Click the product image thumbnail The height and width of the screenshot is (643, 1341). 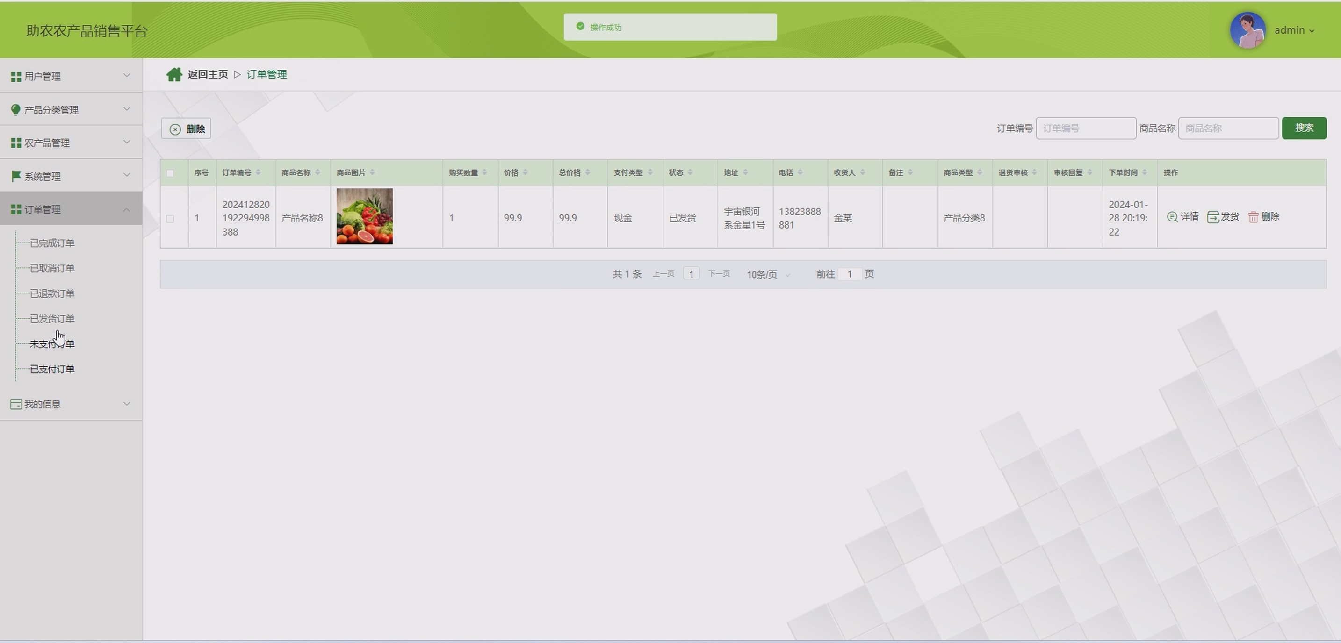(364, 216)
